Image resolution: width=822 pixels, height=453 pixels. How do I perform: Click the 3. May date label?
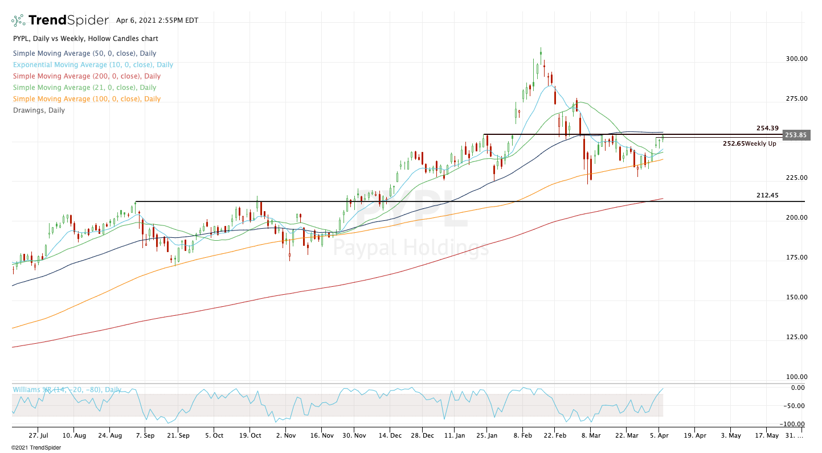coord(730,435)
